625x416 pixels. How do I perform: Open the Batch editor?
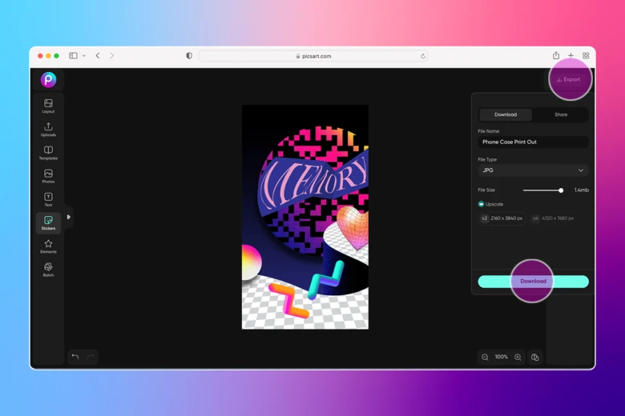click(x=48, y=269)
